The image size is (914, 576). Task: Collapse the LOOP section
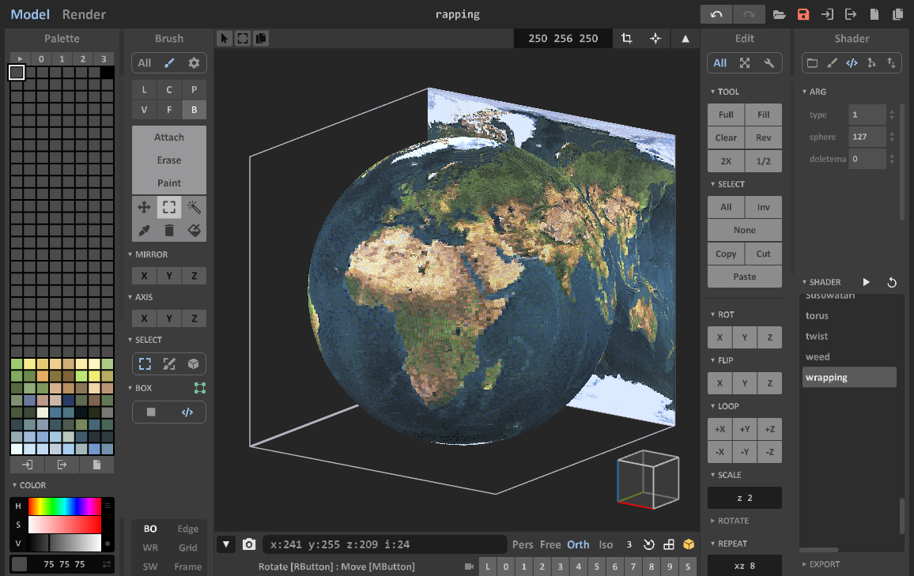[x=724, y=406]
